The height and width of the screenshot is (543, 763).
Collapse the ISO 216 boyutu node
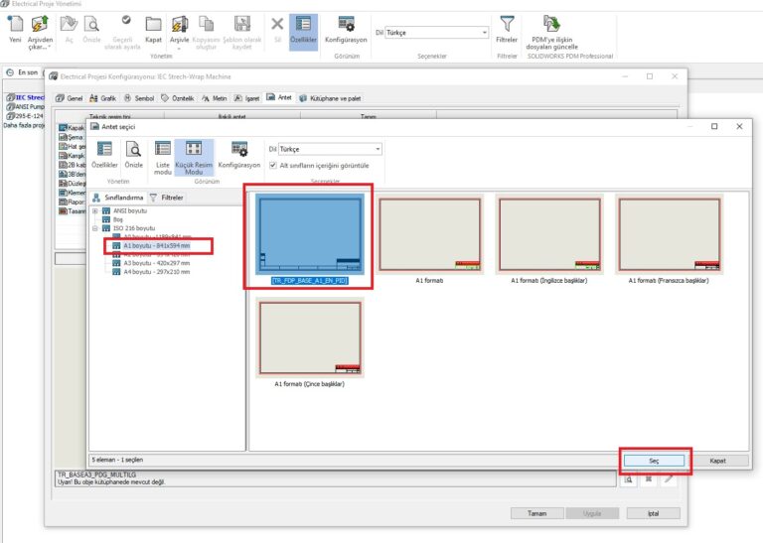coord(94,228)
